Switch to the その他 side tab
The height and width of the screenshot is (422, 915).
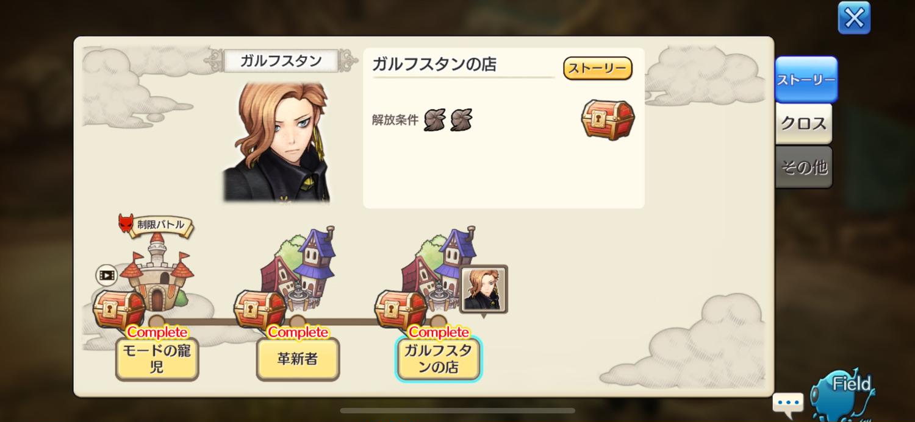pos(803,167)
